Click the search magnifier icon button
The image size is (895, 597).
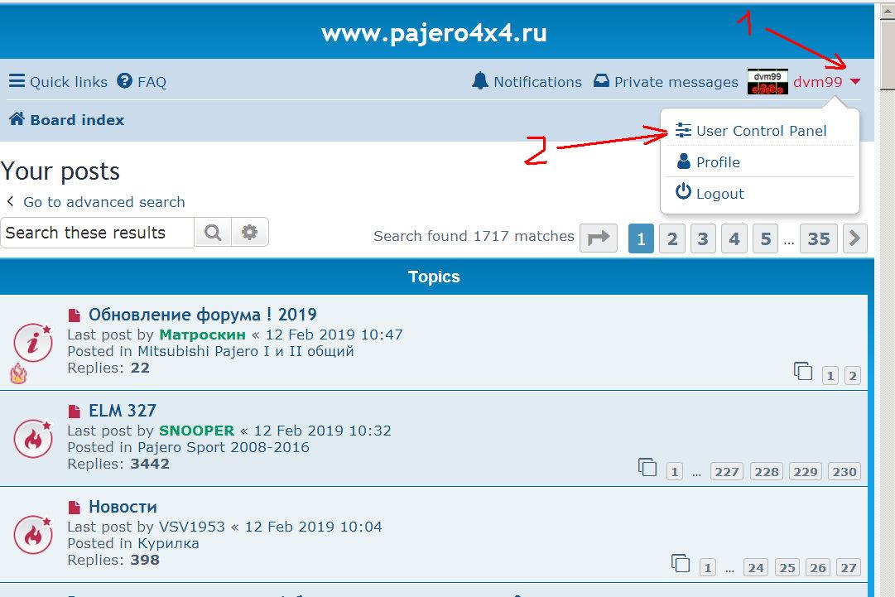pyautogui.click(x=213, y=234)
